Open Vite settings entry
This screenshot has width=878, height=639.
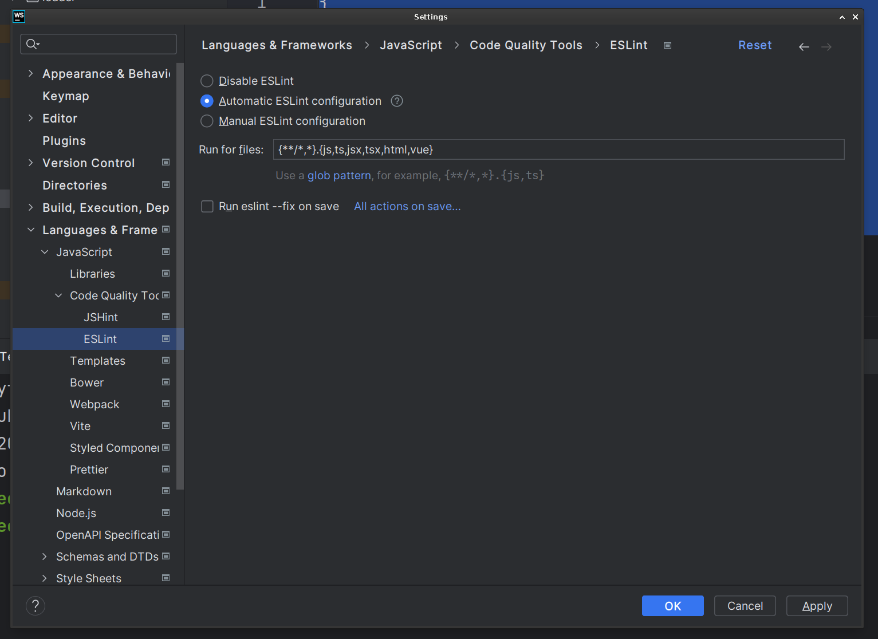click(80, 426)
